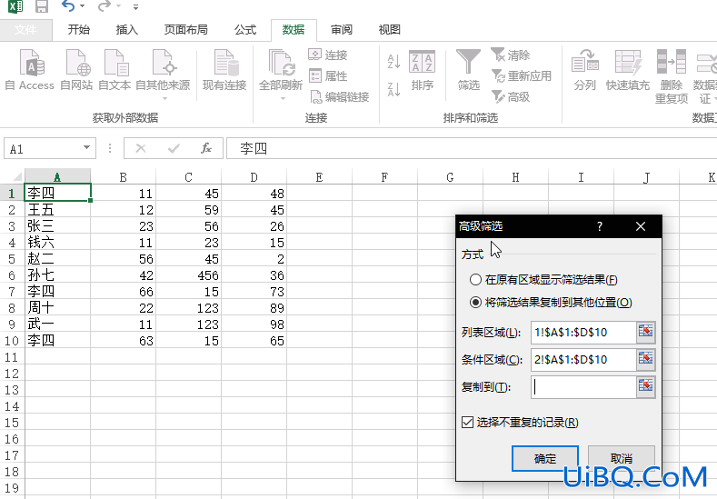Image resolution: width=717 pixels, height=499 pixels.
Task: Click the 确定 button
Action: [545, 458]
